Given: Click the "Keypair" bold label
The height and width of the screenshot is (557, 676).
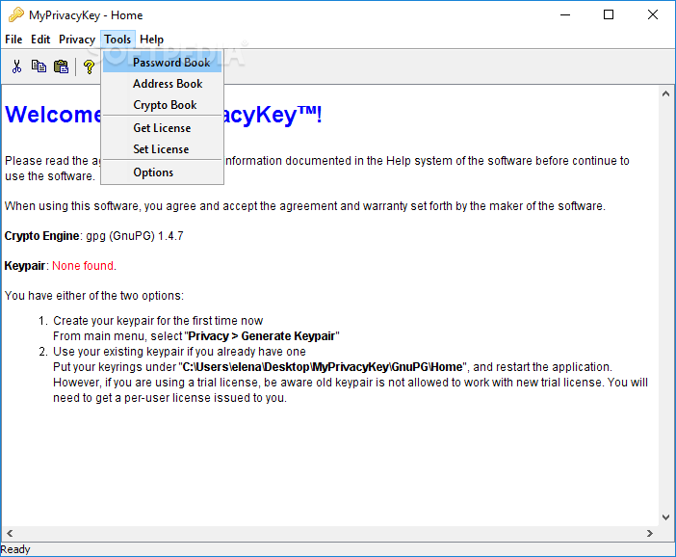Looking at the screenshot, I should [x=25, y=266].
